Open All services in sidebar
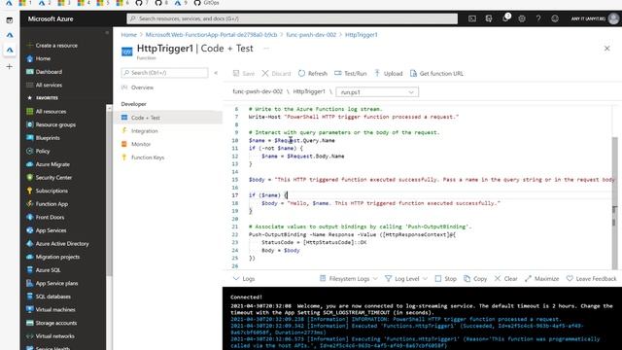The image size is (622, 350). [x=44, y=85]
